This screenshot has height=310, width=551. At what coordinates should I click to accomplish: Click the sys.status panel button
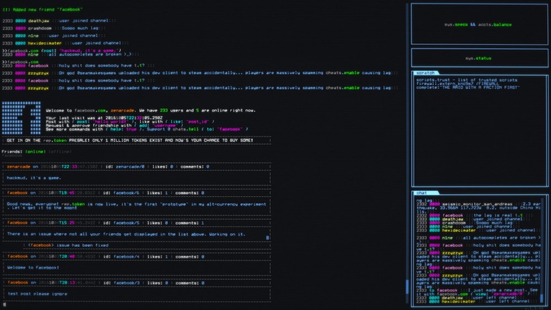pos(478,58)
